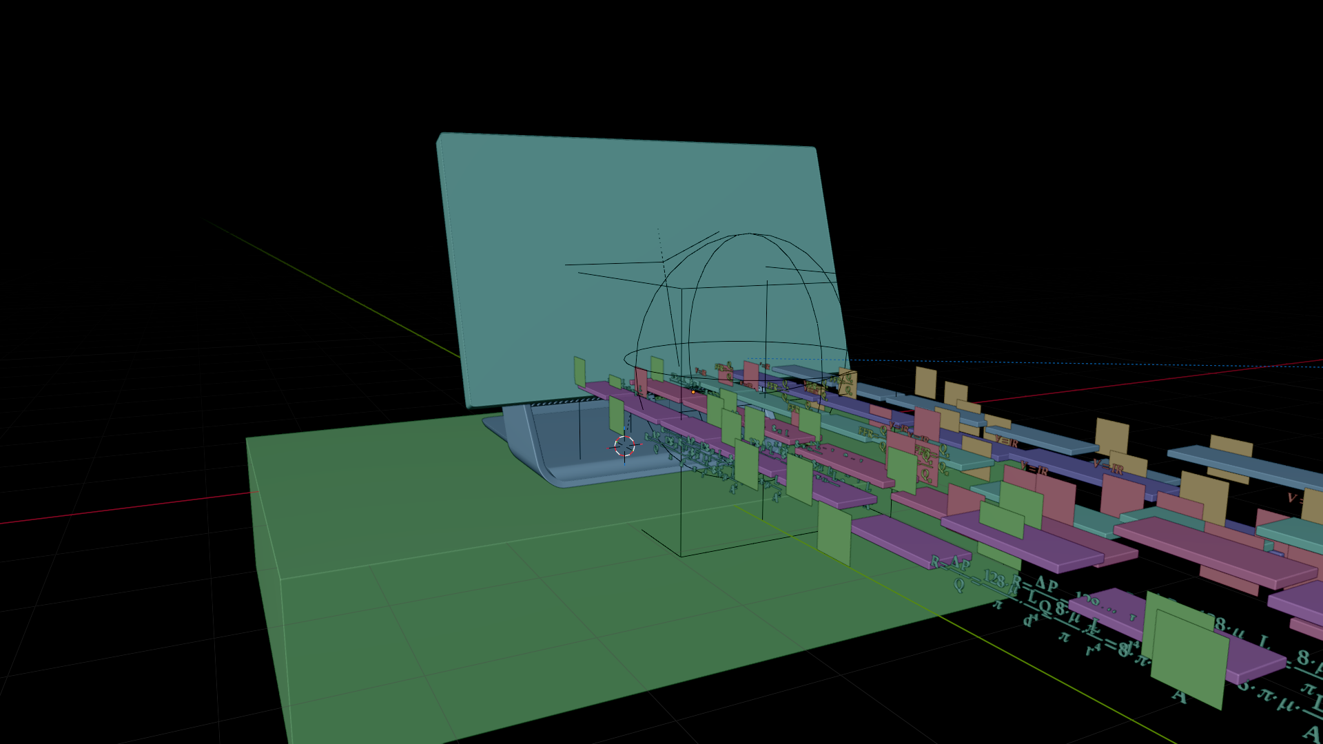Select tan panel with yellow FFR formula

[x=848, y=383]
